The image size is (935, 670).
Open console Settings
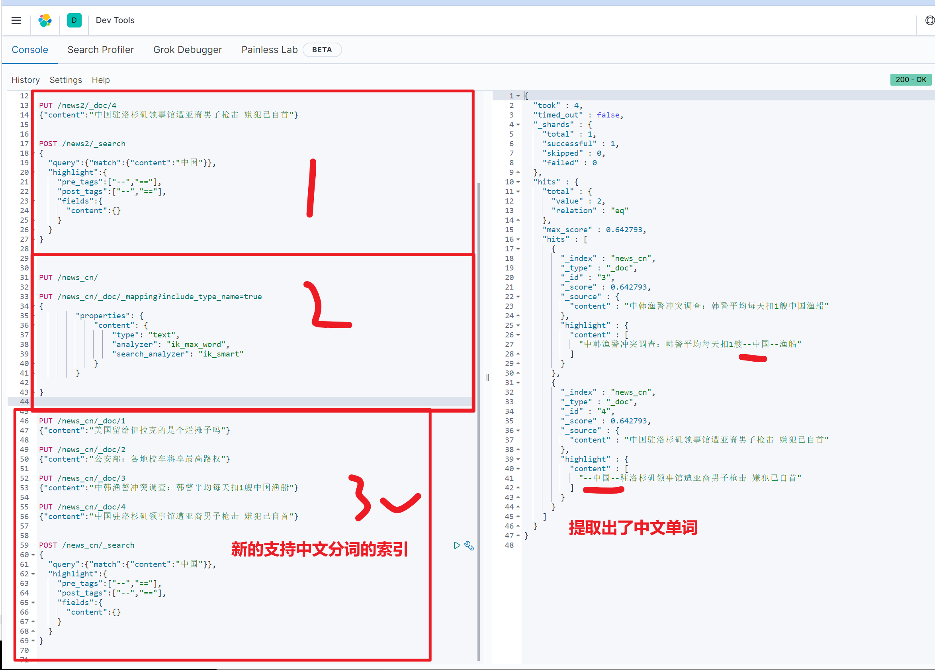pyautogui.click(x=66, y=80)
